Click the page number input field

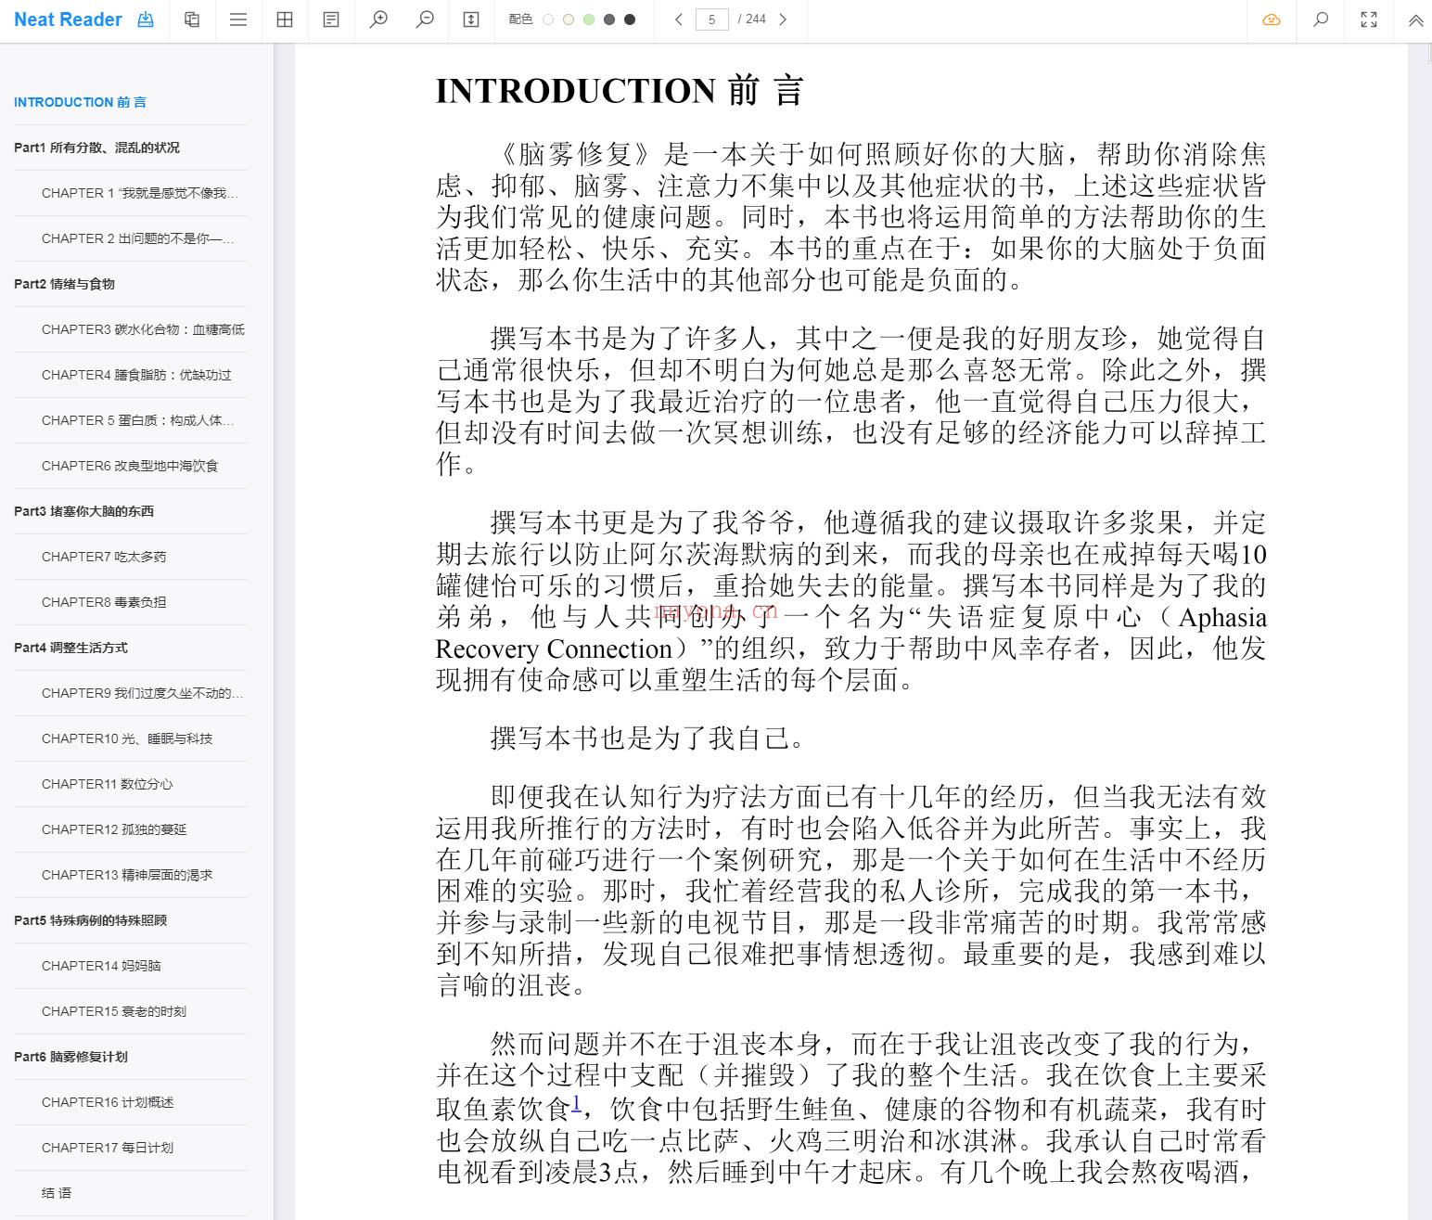point(712,19)
